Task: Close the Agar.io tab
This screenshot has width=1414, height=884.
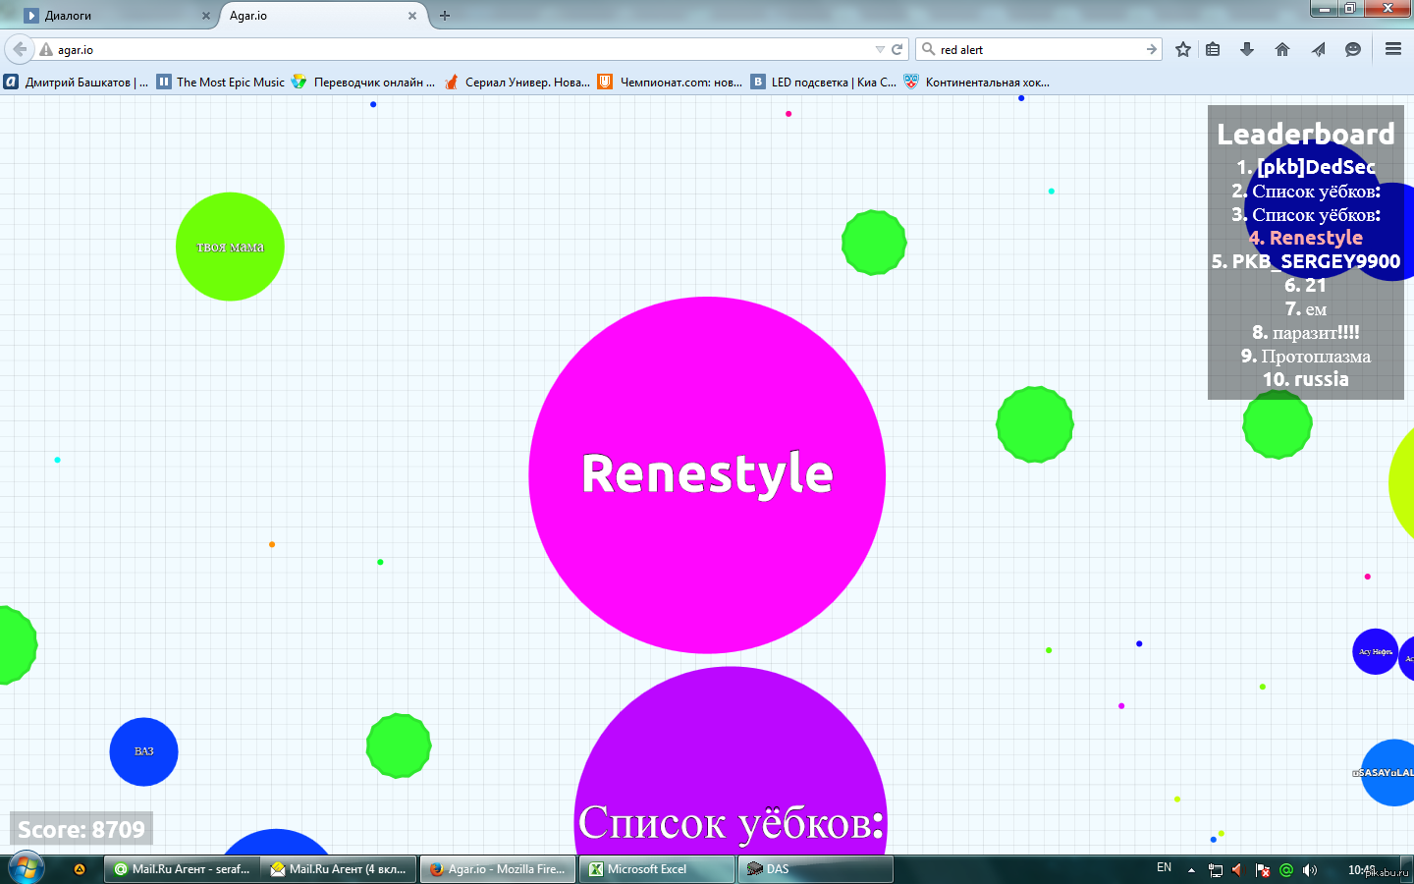Action: (412, 16)
